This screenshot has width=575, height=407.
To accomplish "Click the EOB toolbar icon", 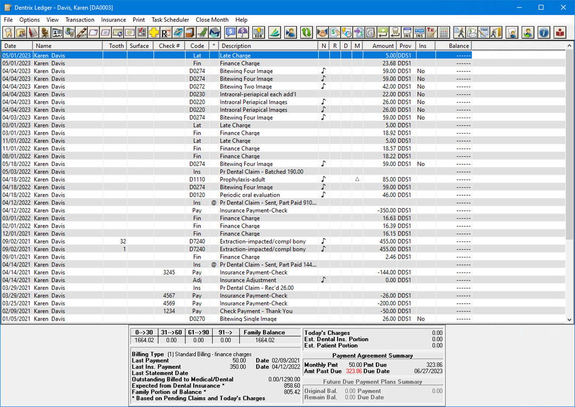I will tap(258, 32).
